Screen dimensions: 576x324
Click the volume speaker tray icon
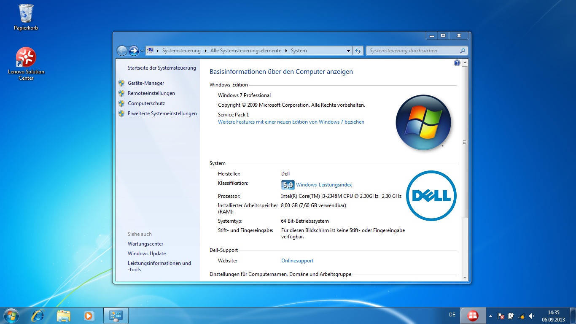coord(531,316)
